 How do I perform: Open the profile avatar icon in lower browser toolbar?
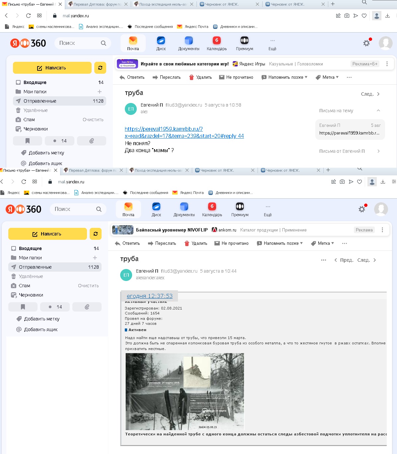click(372, 182)
